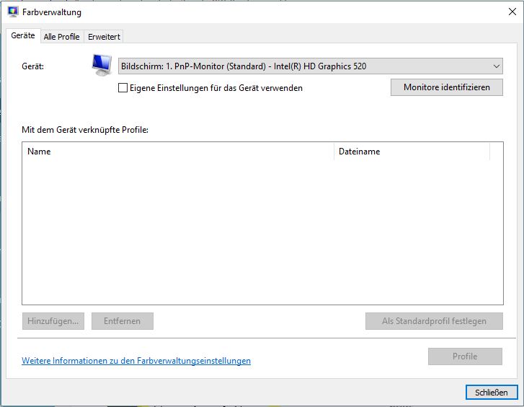
Task: Expand the device list via chevron arrow
Action: 497,66
